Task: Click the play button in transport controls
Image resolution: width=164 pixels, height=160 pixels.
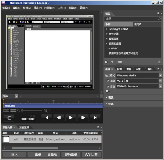Action: [x=71, y=118]
